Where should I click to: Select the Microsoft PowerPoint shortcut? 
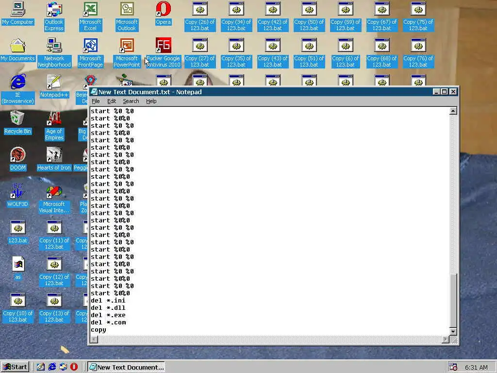[x=127, y=52]
